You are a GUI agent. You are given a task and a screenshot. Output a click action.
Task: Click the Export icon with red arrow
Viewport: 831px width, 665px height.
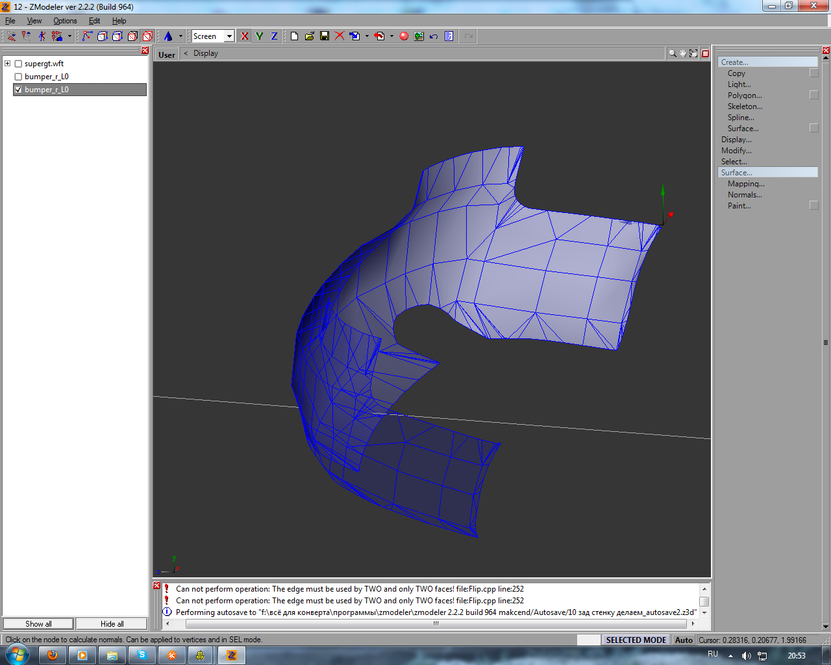point(379,36)
